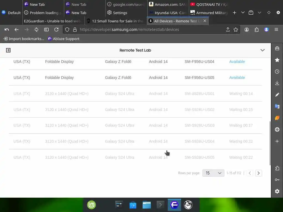Open the sidebar translate icon
This screenshot has height=212, width=283.
tap(277, 106)
